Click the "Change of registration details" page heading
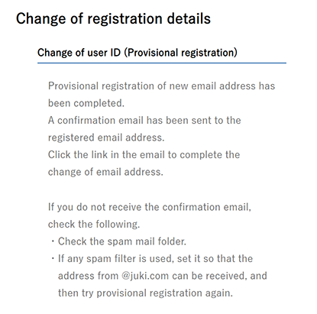Viewport: 317px width, 314px height. coord(113,19)
